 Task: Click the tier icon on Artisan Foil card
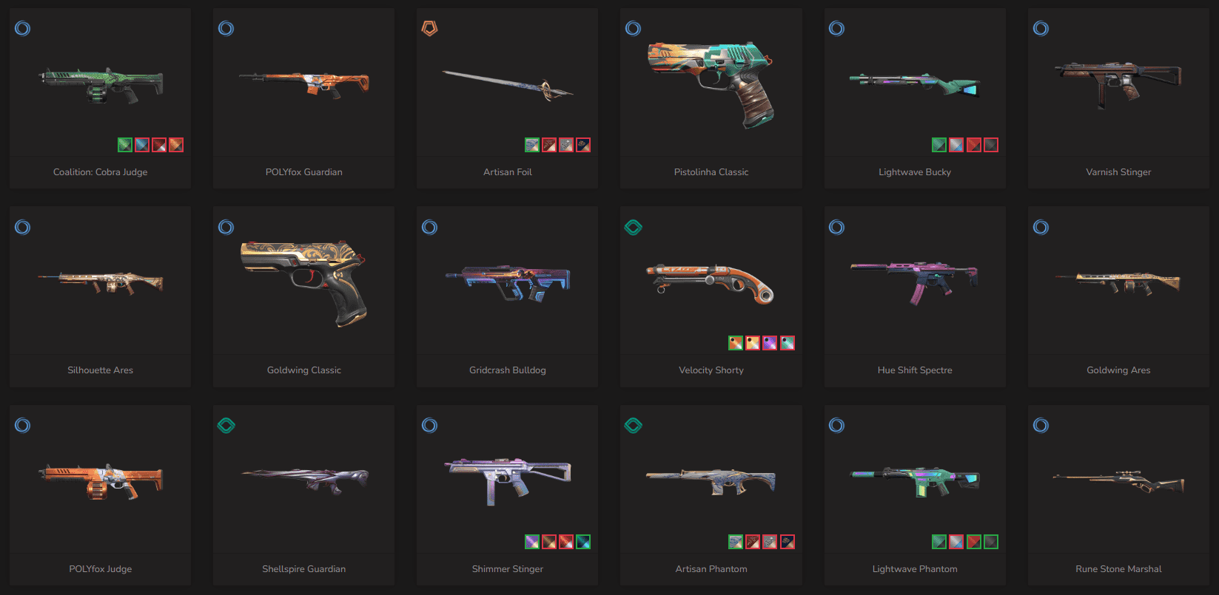coord(429,28)
